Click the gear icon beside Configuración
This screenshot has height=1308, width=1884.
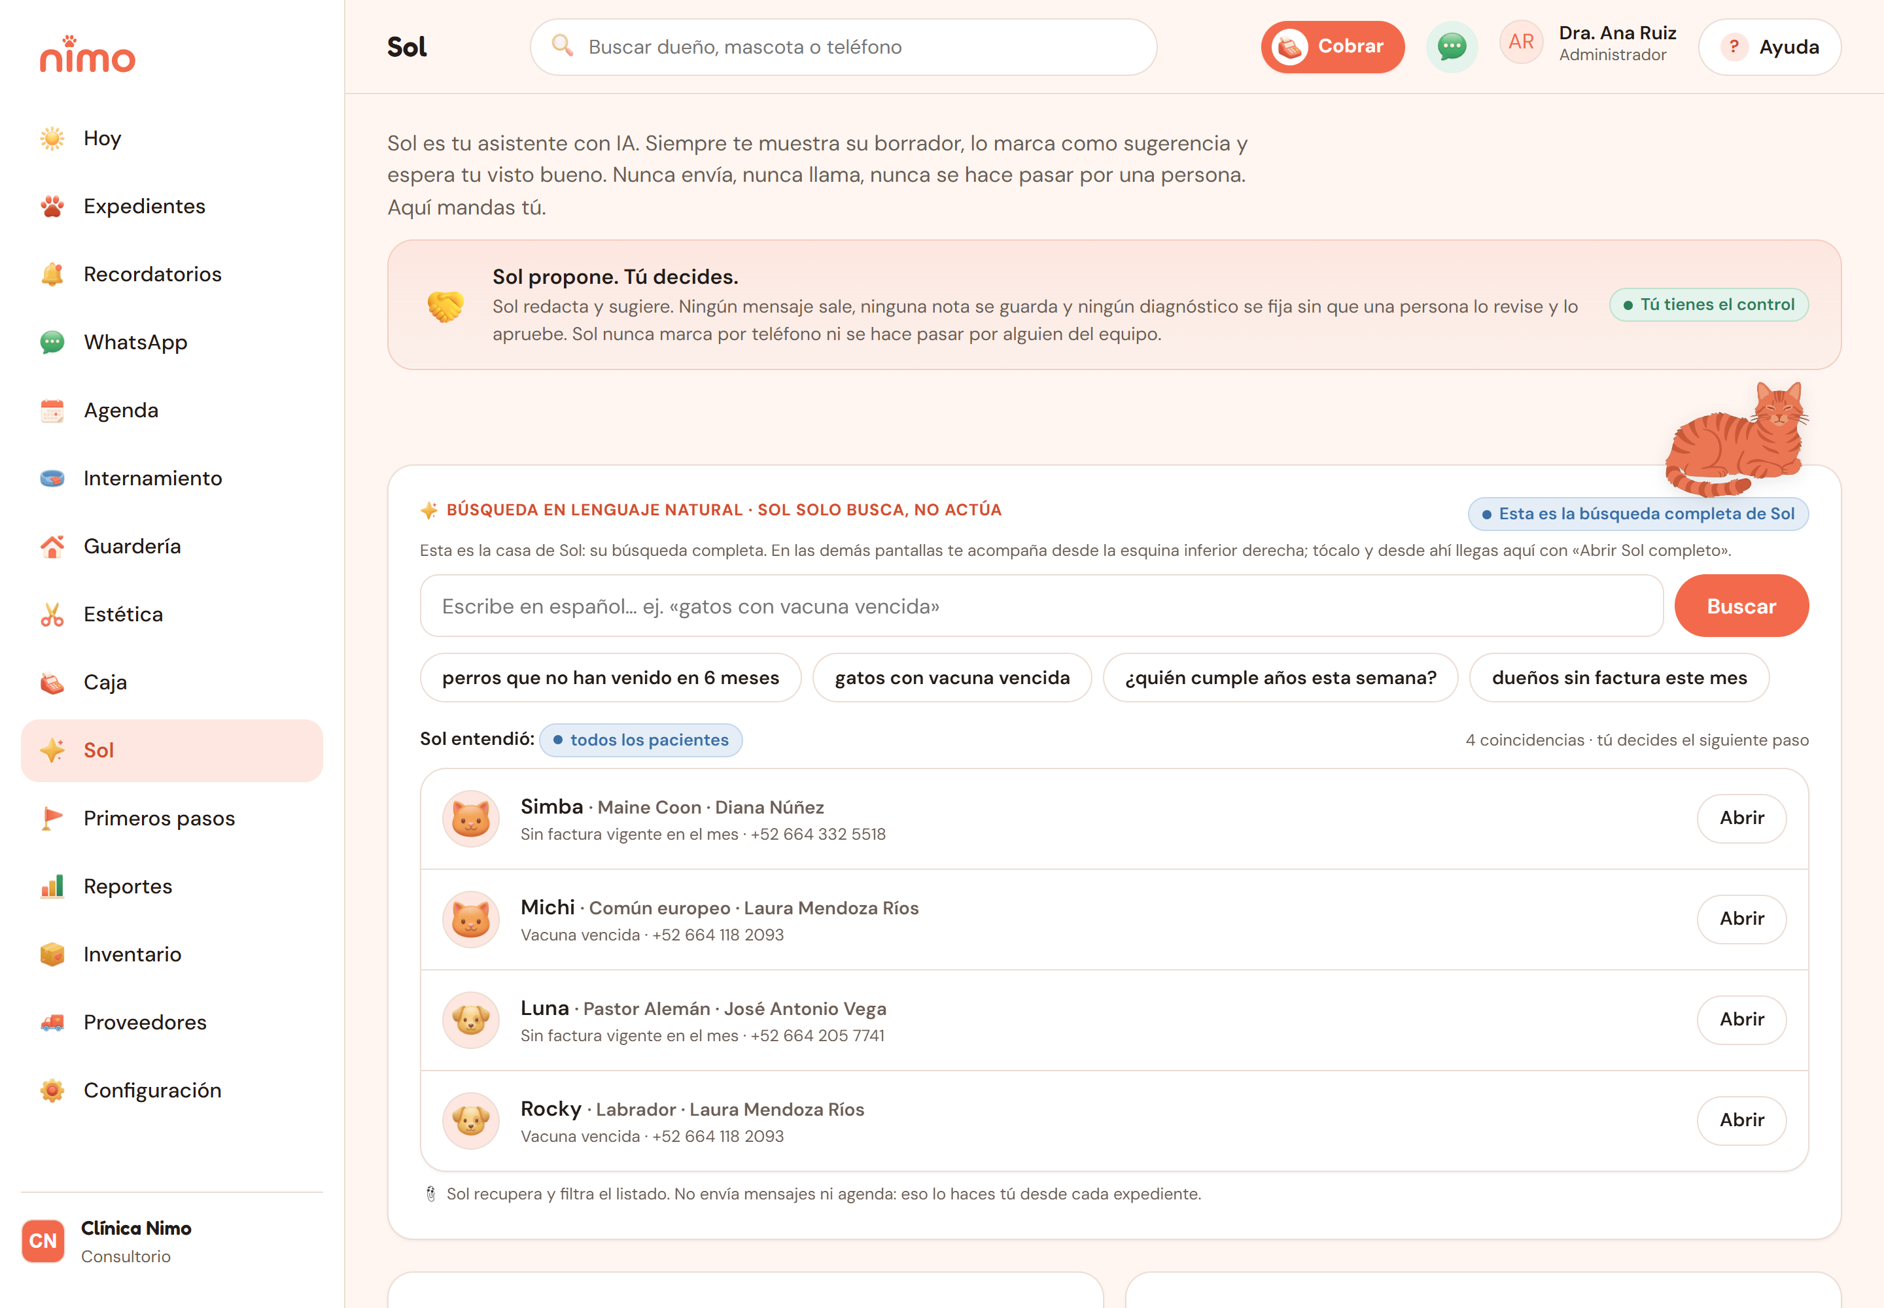pyautogui.click(x=52, y=1091)
